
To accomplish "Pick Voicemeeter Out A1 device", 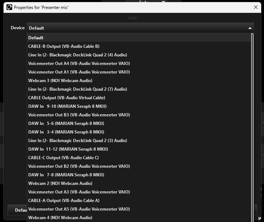I will click(x=139, y=72).
